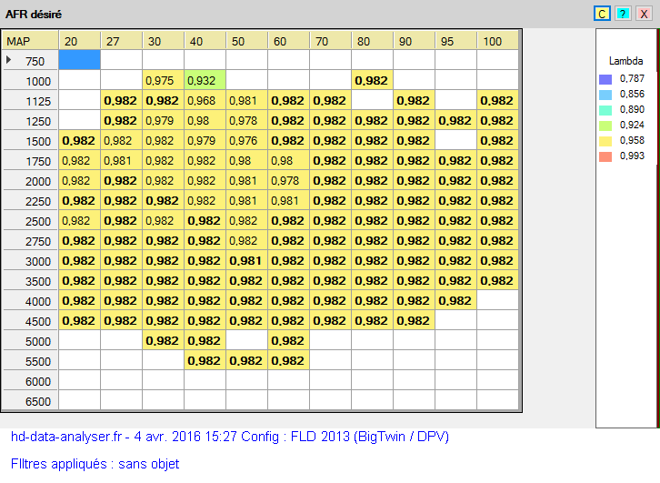660x483 pixels.
Task: Click column header 70
Action: 330,40
